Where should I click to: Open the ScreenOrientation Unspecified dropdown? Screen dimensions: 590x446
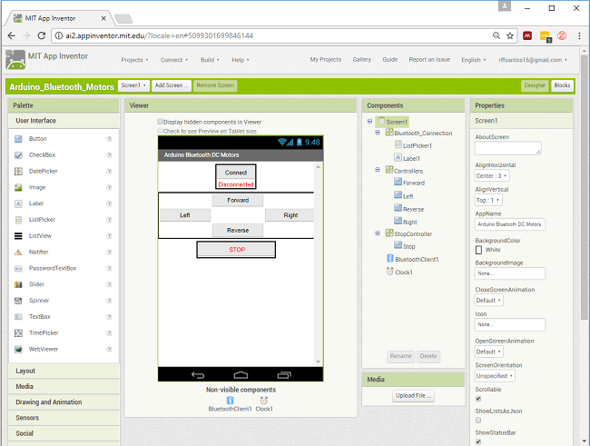(x=495, y=375)
